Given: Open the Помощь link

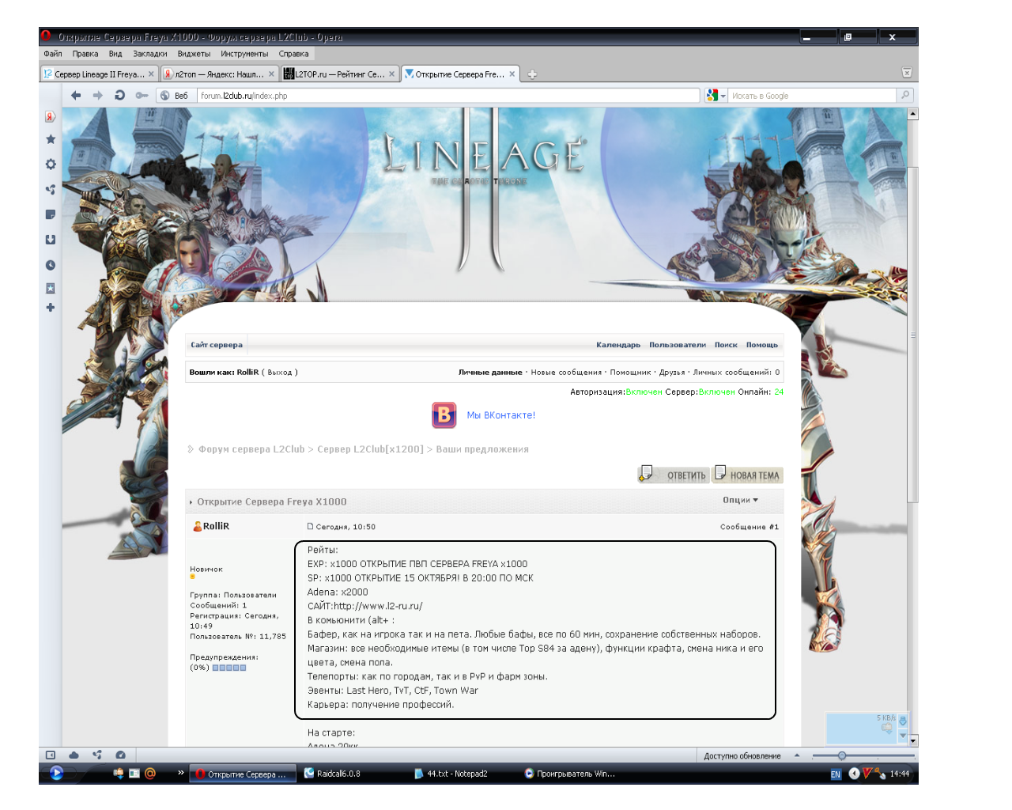Looking at the screenshot, I should (762, 345).
